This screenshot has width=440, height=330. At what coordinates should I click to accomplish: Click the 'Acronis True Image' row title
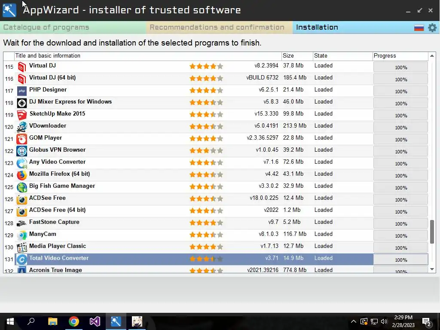[x=55, y=270]
